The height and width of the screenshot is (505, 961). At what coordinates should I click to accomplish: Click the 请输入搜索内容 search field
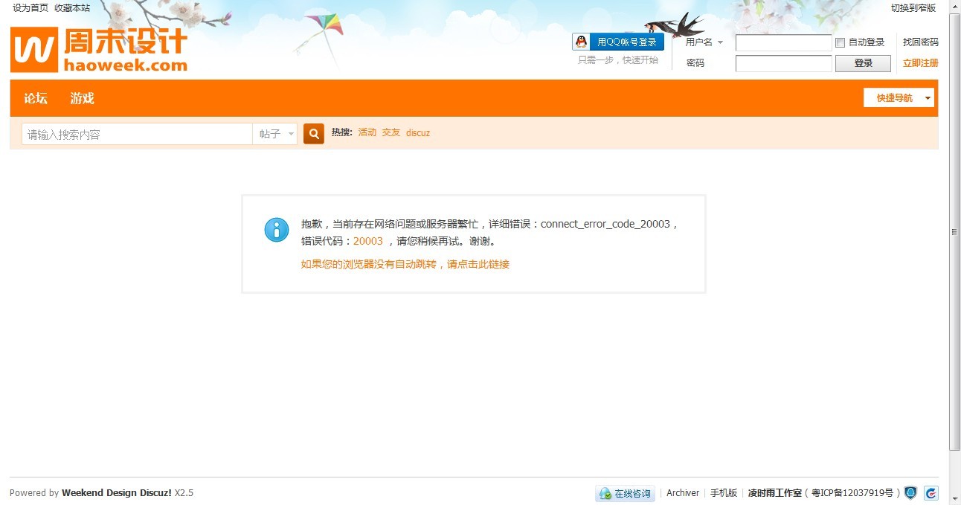(x=138, y=134)
